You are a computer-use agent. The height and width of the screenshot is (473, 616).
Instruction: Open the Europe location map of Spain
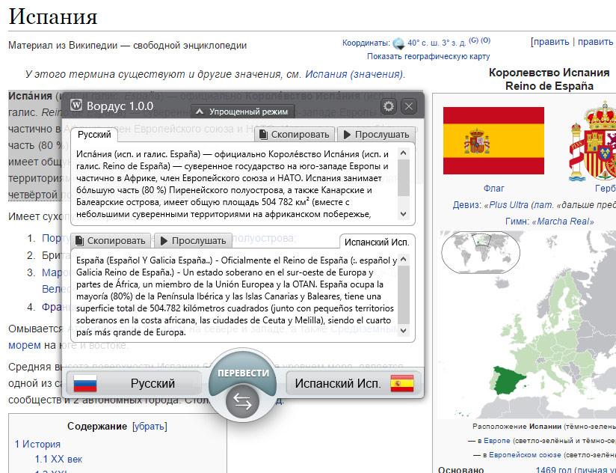[x=526, y=325]
